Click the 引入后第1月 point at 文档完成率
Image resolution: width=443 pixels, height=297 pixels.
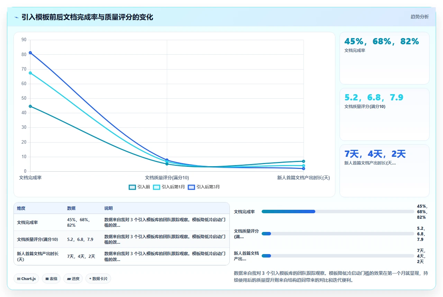(30, 73)
